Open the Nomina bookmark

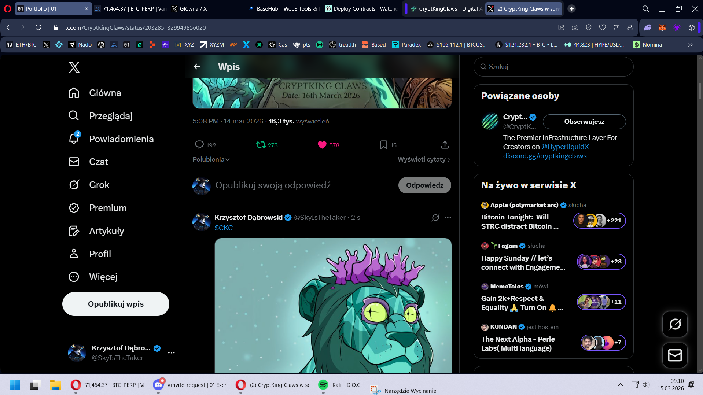pyautogui.click(x=647, y=45)
